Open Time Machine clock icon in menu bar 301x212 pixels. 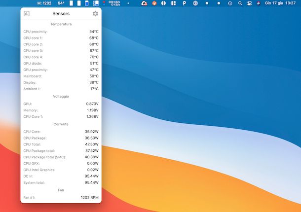click(x=230, y=3)
